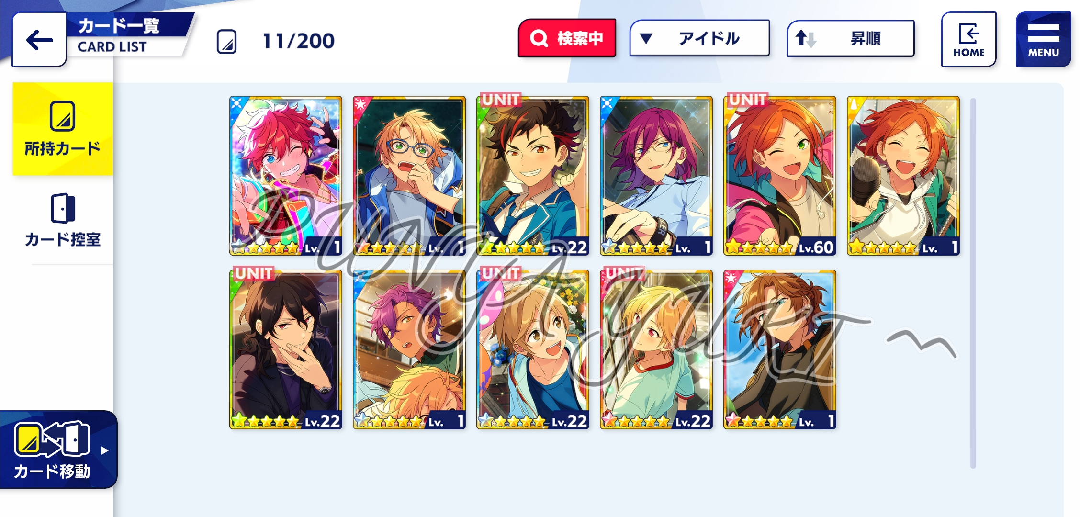Select the Lv.60 orange-haired UNIT card
Screen dimensions: 1080x517
click(780, 176)
